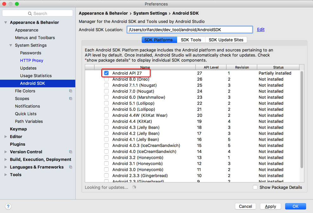
Task: Check the Android 4.3 (Jelly Bean) checkbox
Action: coord(106,127)
